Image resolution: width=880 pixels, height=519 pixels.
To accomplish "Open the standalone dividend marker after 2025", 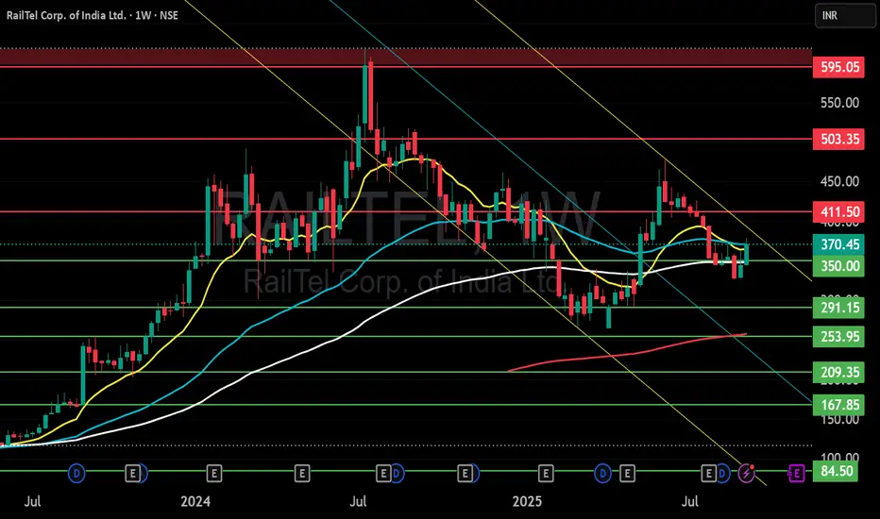I will pos(602,474).
